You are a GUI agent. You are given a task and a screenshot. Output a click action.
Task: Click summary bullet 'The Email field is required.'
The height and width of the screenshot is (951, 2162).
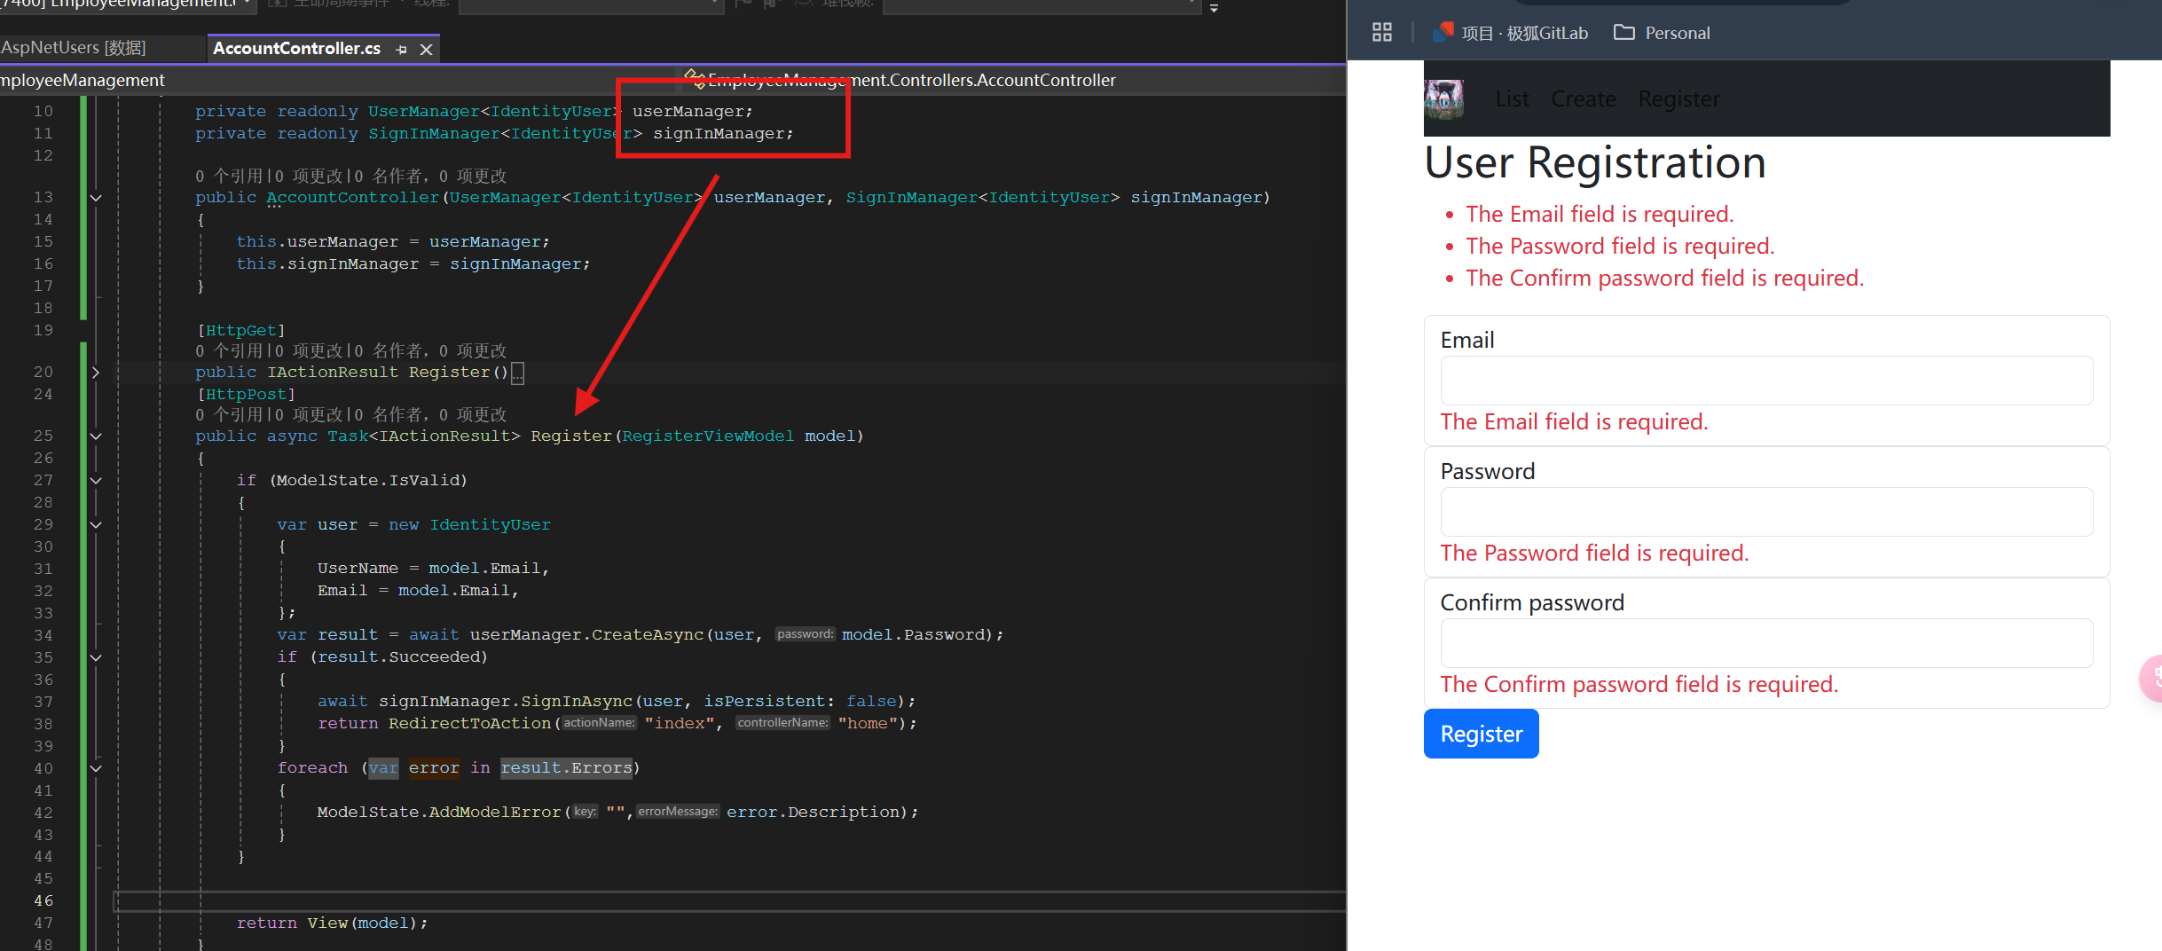click(x=1600, y=215)
